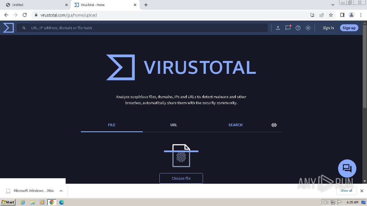This screenshot has width=367, height=206.
Task: Click the share page icon
Action: click(322, 15)
